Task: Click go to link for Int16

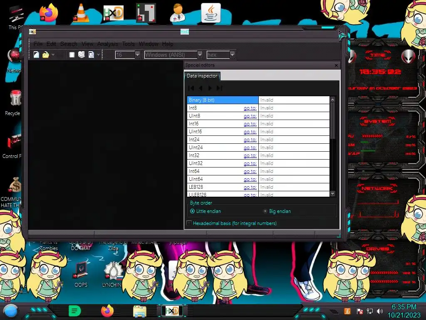Action: [250, 124]
